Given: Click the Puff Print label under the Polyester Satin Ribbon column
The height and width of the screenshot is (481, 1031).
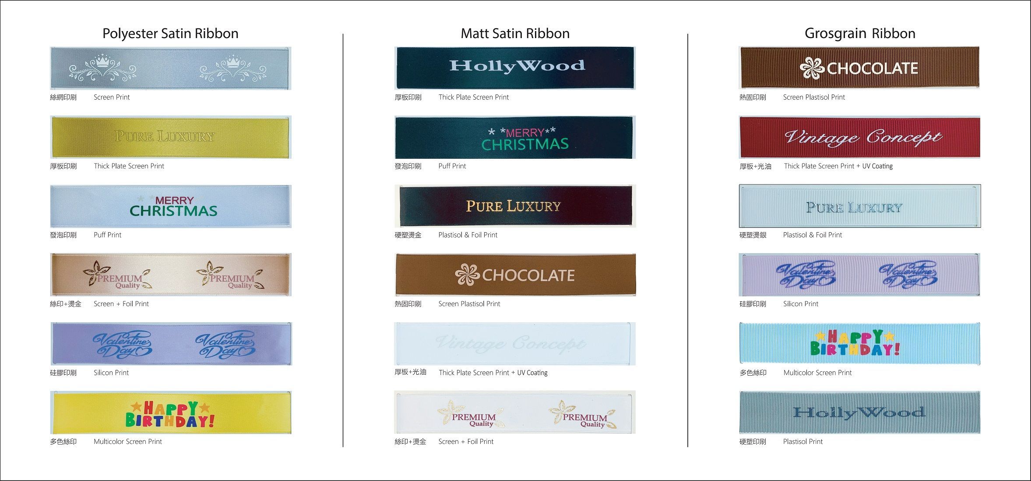Looking at the screenshot, I should coord(107,235).
